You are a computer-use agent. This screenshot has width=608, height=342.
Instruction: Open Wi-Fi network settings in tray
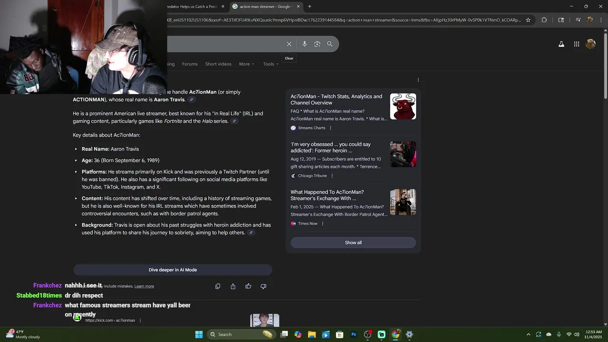[x=569, y=334]
